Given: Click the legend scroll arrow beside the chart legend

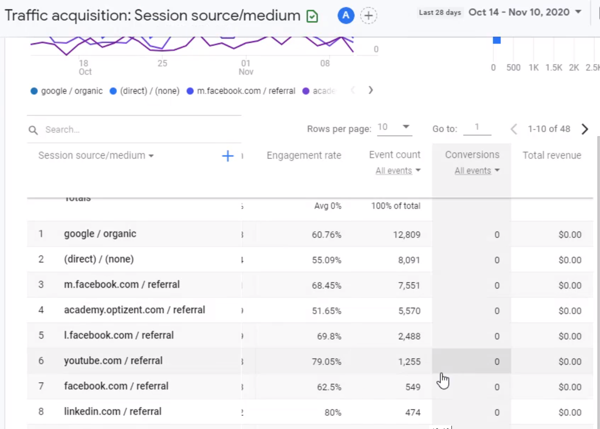Looking at the screenshot, I should click(x=370, y=90).
